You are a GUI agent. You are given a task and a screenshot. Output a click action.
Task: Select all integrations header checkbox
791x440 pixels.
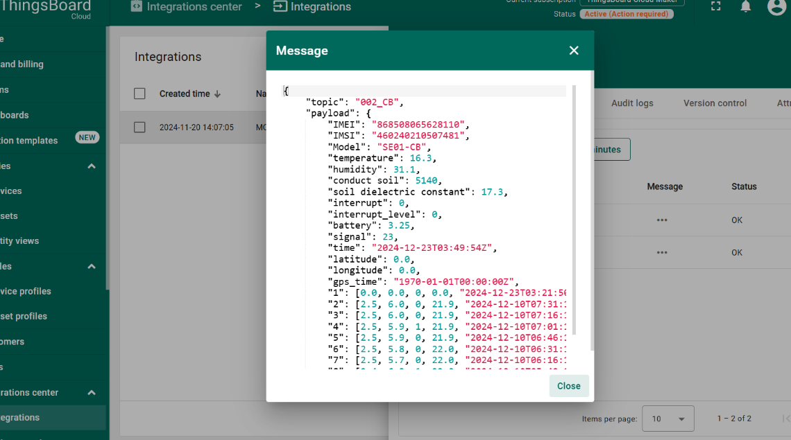pos(139,94)
